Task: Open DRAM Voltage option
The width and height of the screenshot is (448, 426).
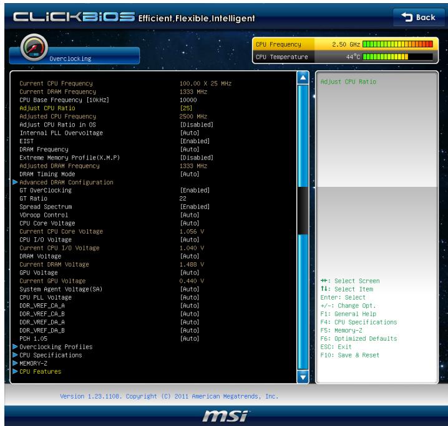Action: pyautogui.click(x=190, y=257)
